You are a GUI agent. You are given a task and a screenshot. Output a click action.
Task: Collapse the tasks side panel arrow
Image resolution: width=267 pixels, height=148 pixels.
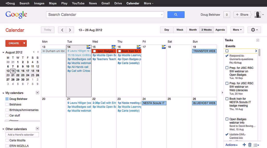point(222,92)
